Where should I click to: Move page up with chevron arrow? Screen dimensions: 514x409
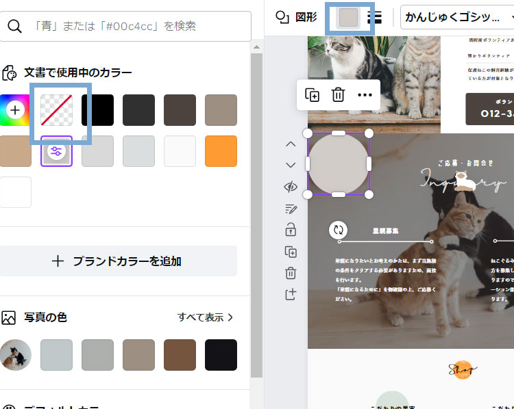click(x=291, y=144)
